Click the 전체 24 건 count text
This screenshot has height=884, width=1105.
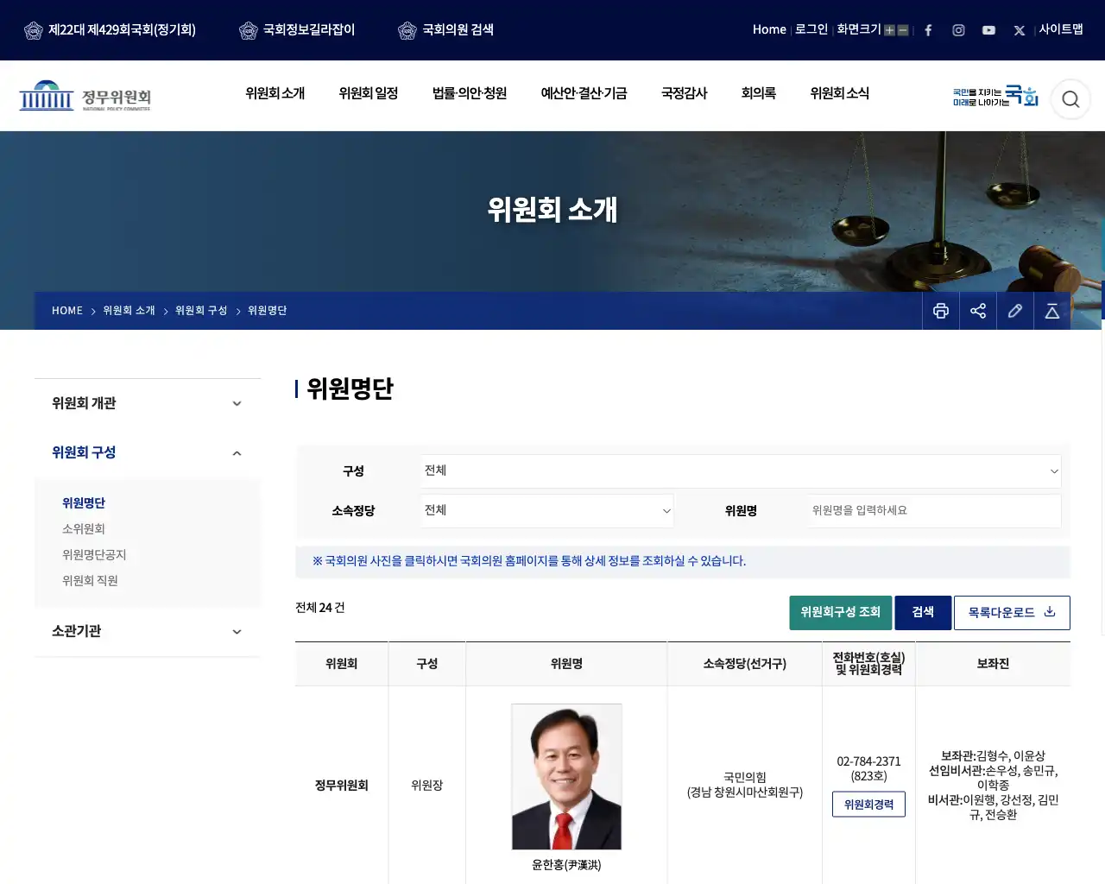(320, 608)
